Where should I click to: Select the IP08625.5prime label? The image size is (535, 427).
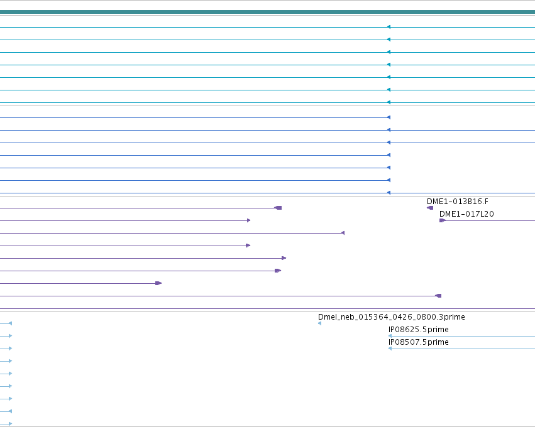coord(418,330)
